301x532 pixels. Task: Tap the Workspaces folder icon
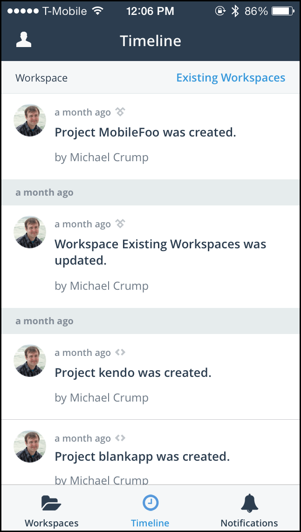(x=51, y=503)
